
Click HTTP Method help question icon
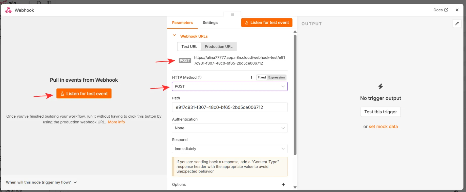[200, 77]
